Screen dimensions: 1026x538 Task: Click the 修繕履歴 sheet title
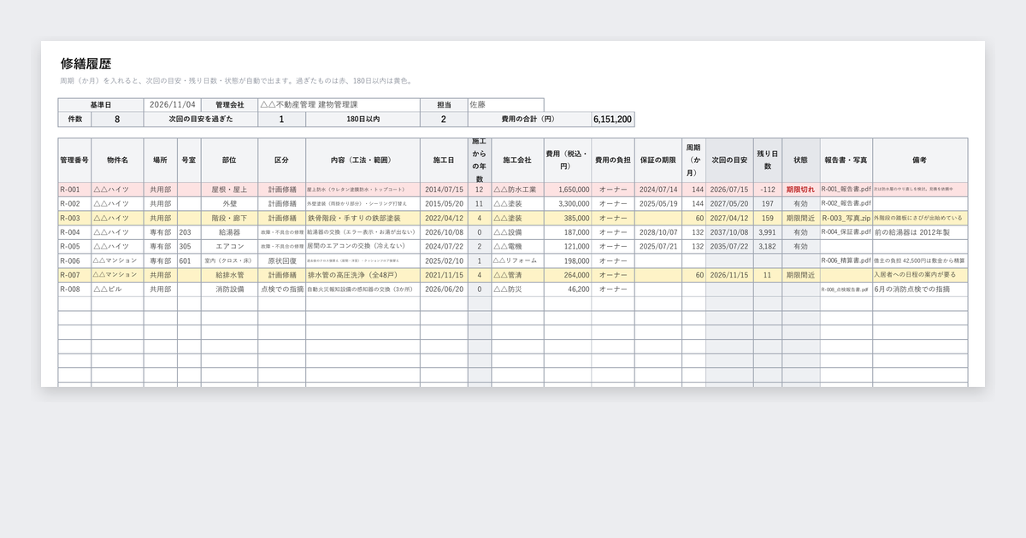tap(85, 64)
